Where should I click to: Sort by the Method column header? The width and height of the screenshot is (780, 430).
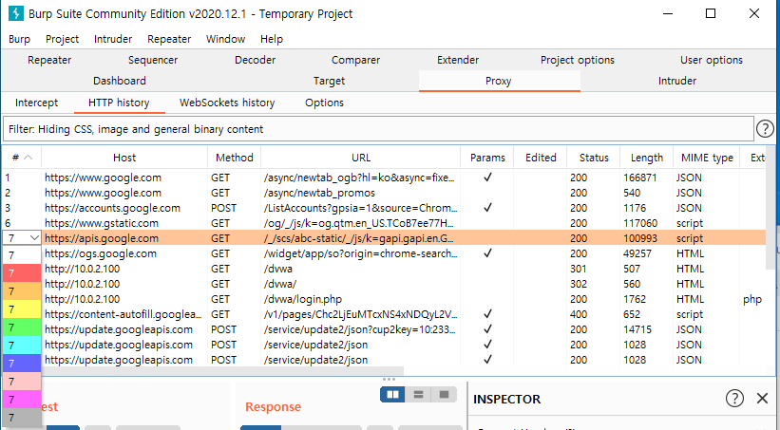point(235,158)
